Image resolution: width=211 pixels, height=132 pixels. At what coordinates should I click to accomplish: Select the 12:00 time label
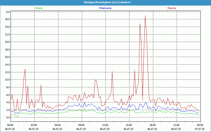pyautogui.click(x=105, y=125)
